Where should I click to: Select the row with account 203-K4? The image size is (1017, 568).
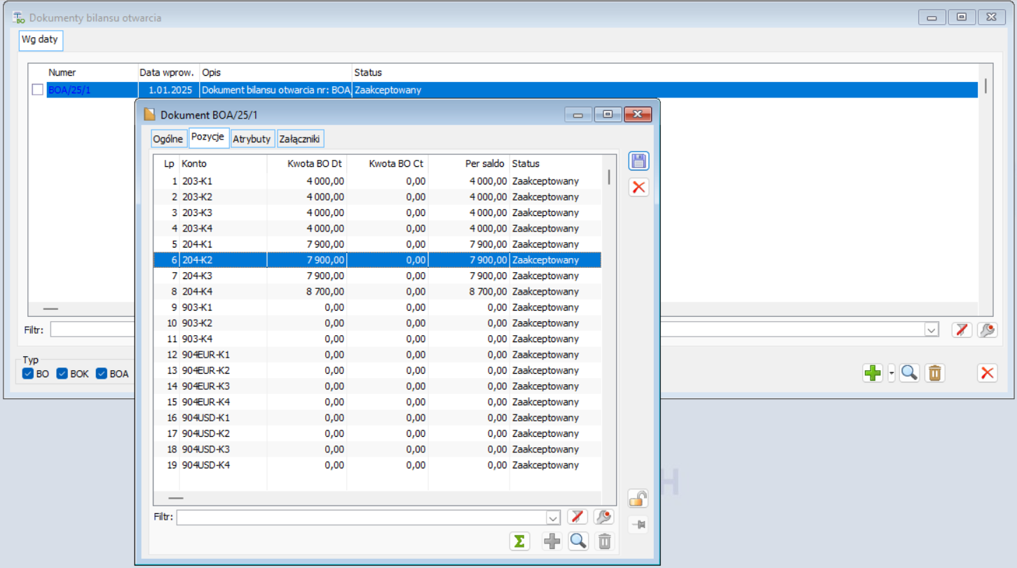point(377,229)
